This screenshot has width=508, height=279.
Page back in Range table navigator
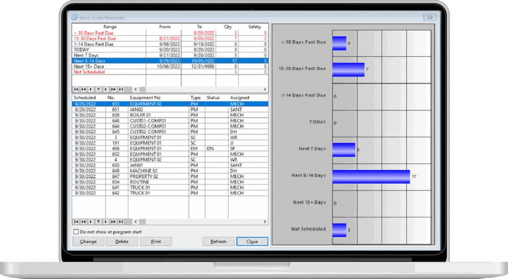coord(83,89)
